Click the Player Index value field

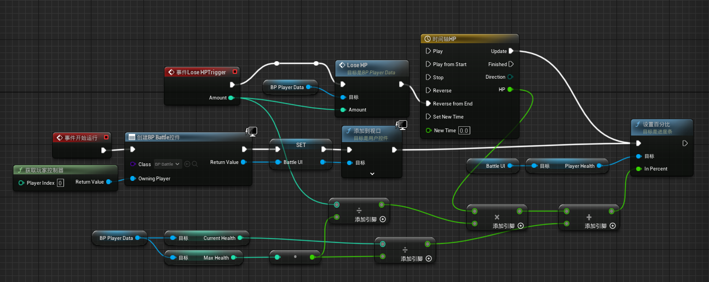coord(60,183)
